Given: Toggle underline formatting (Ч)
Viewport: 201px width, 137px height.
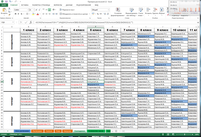Looking at the screenshot, I should tap(22, 14).
